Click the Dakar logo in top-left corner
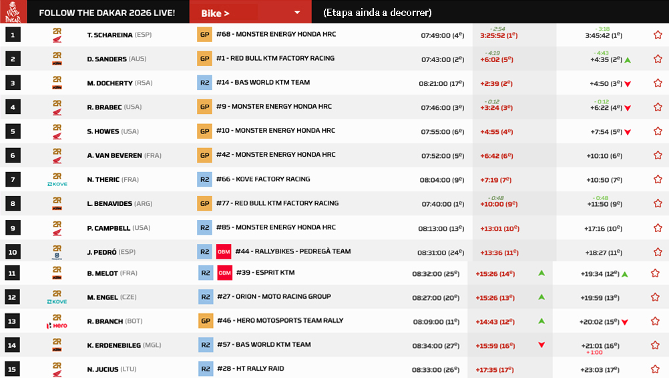669x378 pixels. click(x=13, y=12)
